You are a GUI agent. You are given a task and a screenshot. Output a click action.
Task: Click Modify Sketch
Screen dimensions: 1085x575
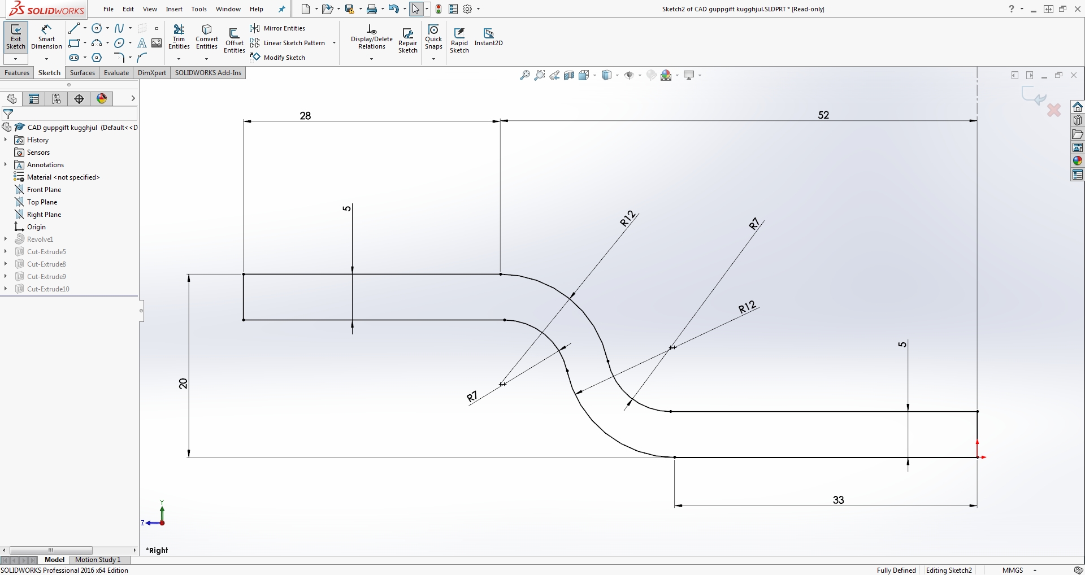click(277, 58)
